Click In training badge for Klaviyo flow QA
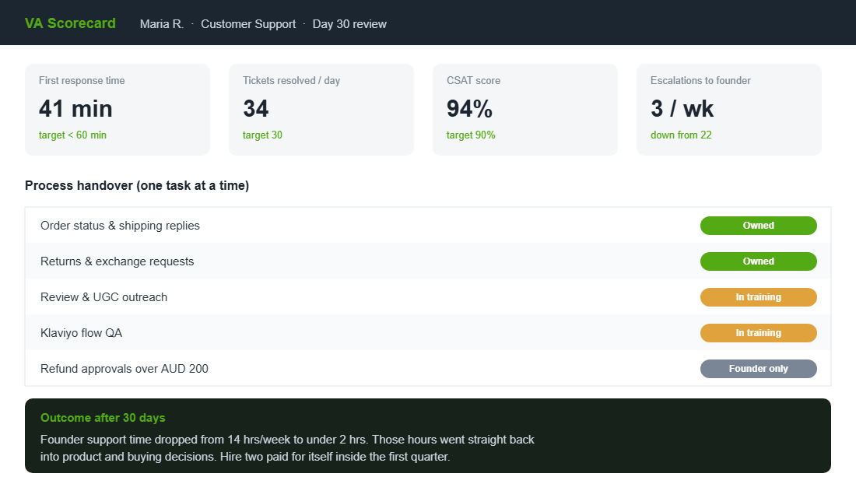The image size is (856, 498). click(x=758, y=332)
